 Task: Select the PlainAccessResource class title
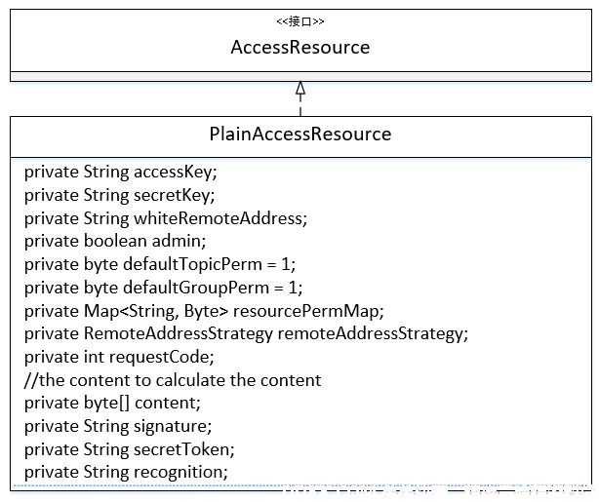point(300,134)
